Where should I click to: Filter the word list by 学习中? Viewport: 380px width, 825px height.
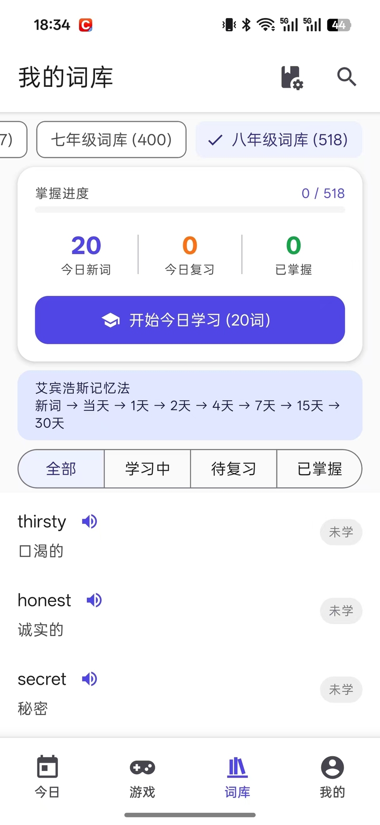pos(147,469)
